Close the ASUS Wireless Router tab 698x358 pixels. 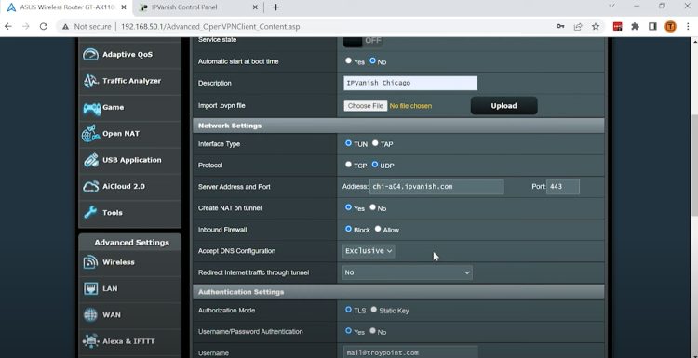pos(124,7)
